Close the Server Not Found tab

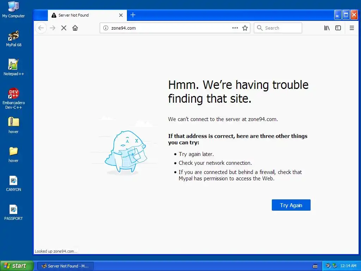pos(121,15)
